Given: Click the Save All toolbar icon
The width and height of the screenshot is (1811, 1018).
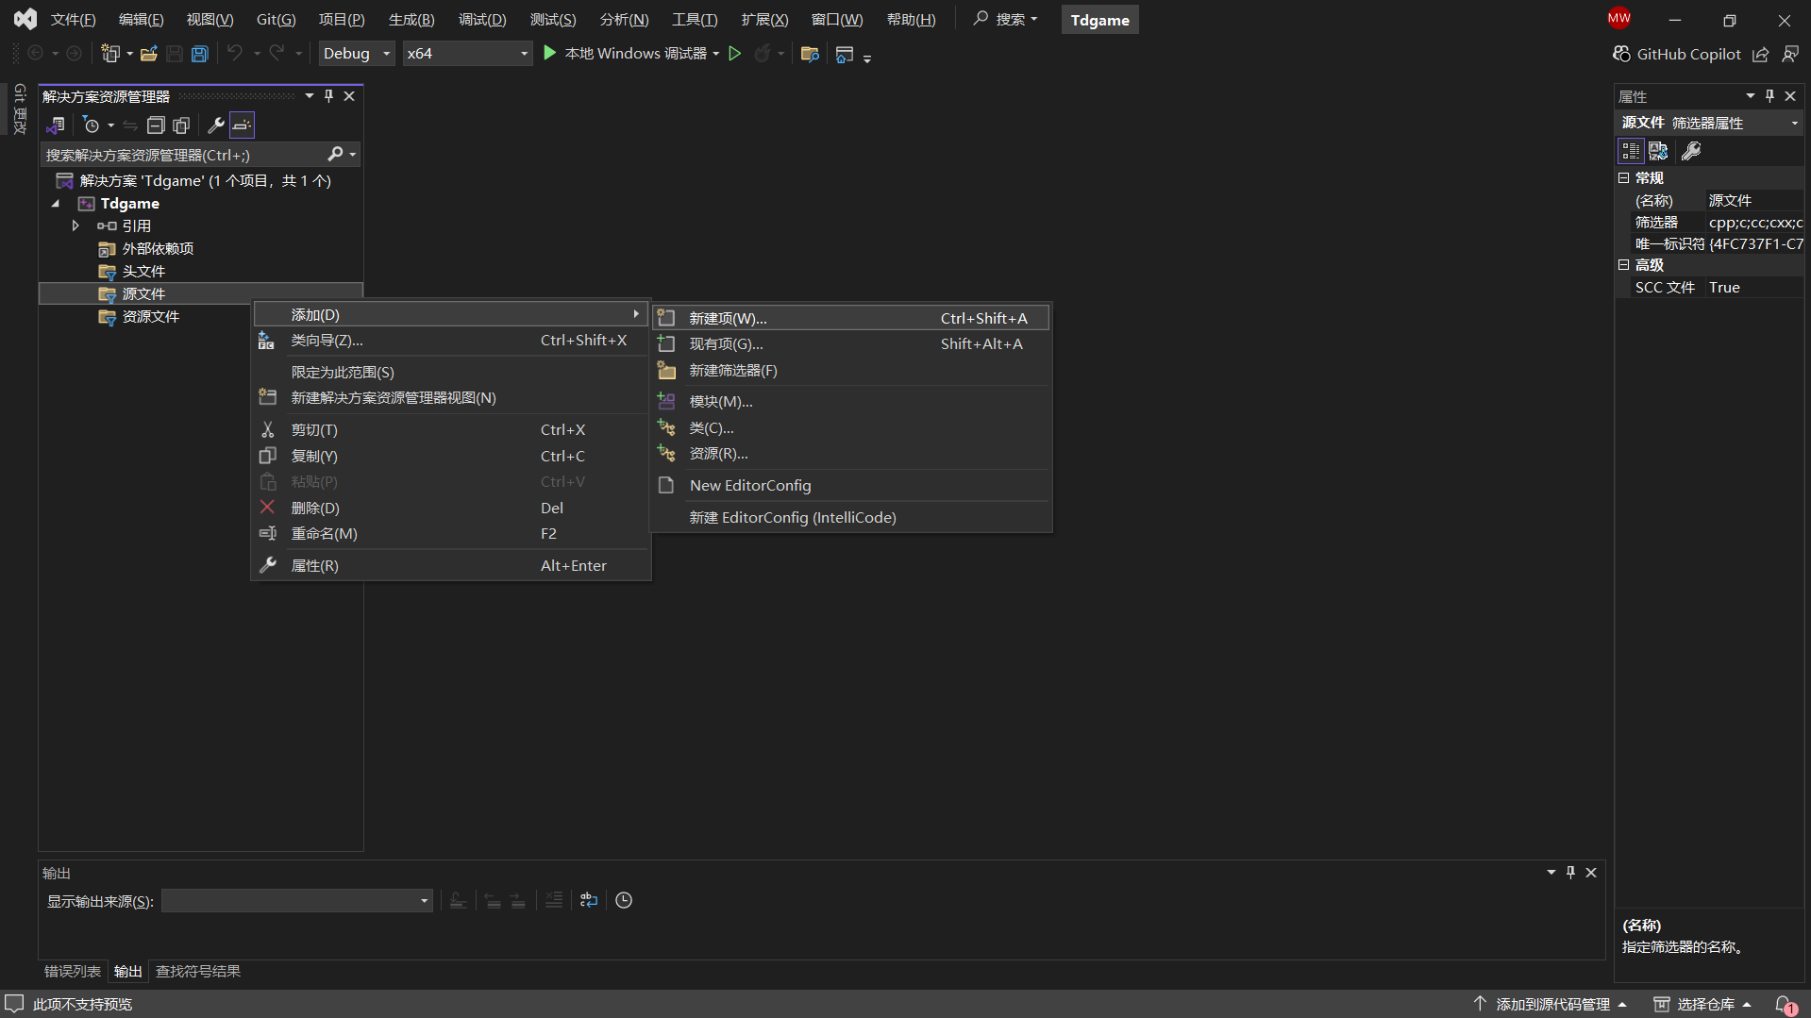Looking at the screenshot, I should pyautogui.click(x=200, y=54).
